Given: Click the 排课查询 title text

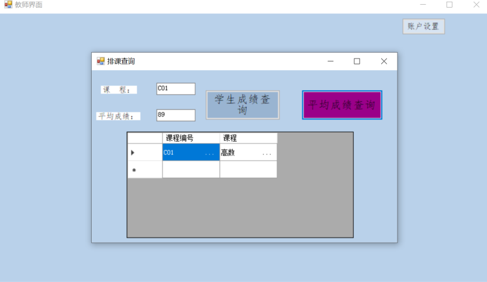Looking at the screenshot, I should [121, 61].
